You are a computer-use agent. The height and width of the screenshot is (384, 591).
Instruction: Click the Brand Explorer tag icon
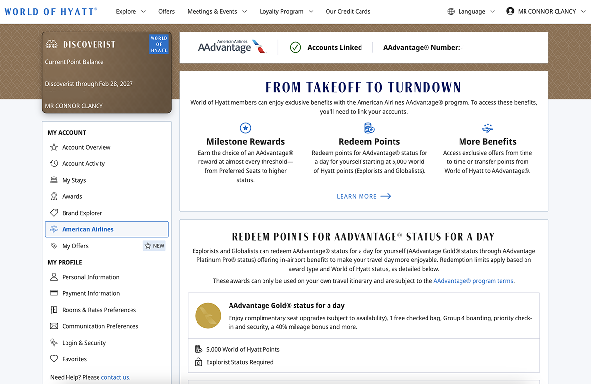click(54, 213)
